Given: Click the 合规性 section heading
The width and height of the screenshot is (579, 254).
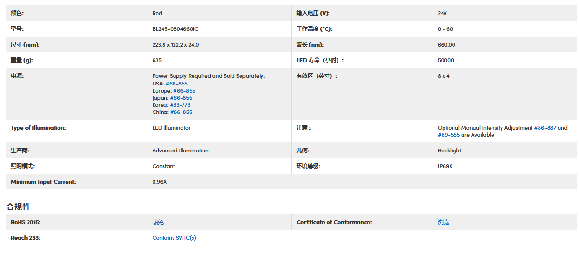Looking at the screenshot, I should click(18, 207).
